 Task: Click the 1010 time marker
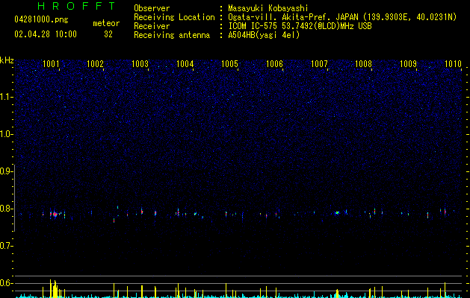coord(453,63)
